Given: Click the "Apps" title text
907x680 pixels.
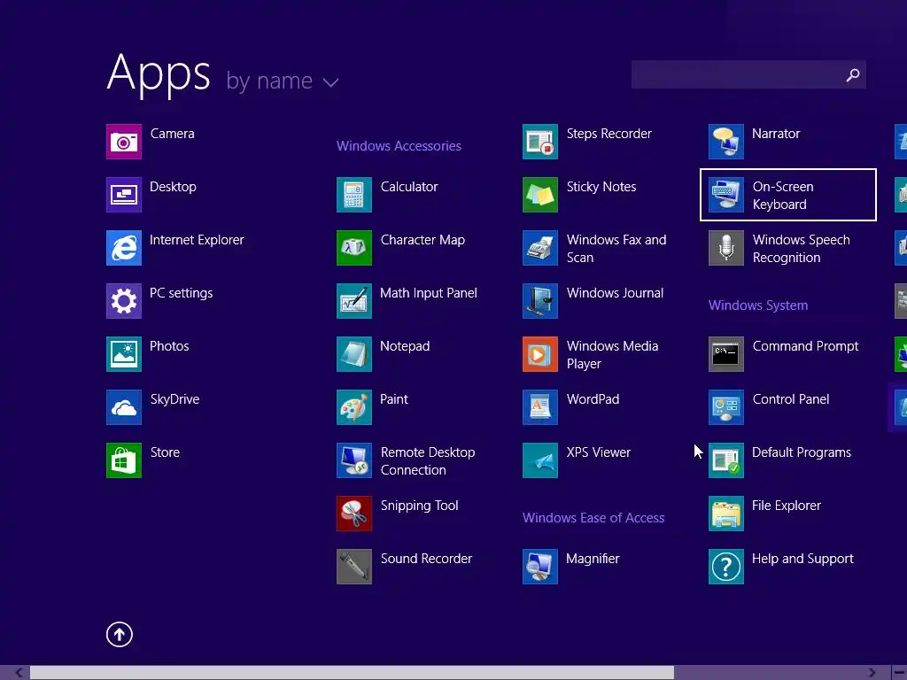Looking at the screenshot, I should (x=159, y=74).
